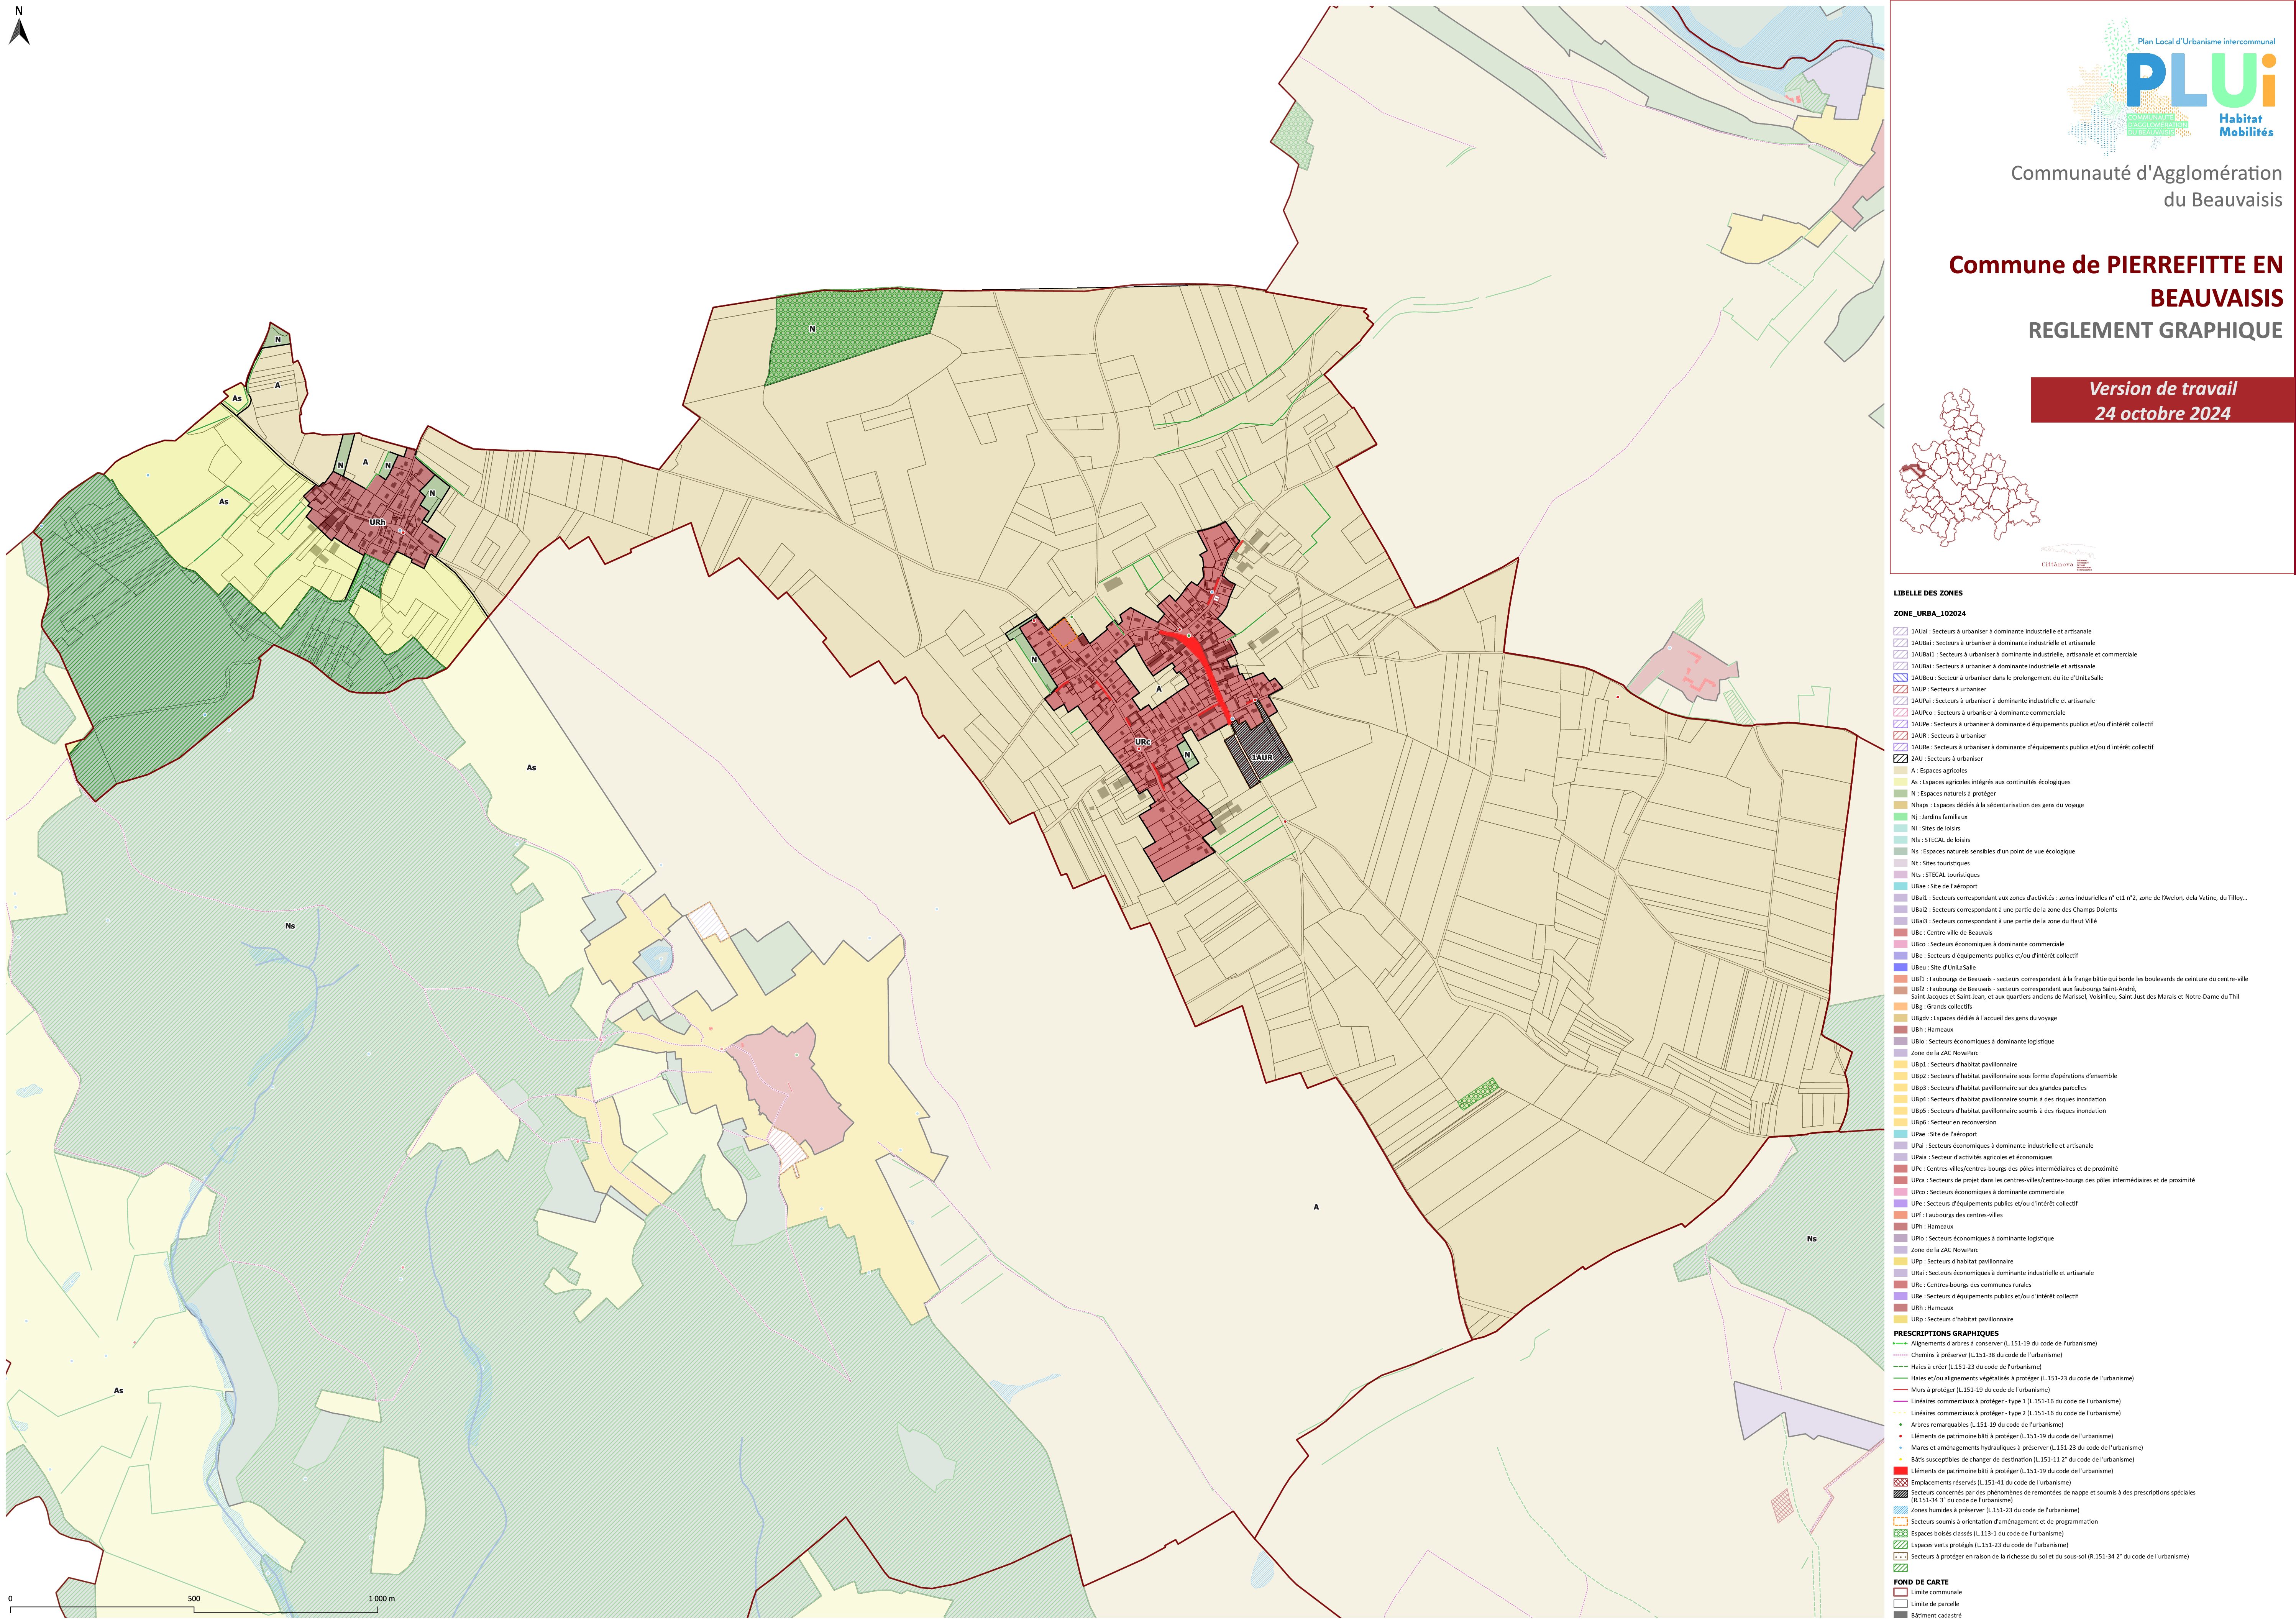Select the 1AUai hatched legend symbol
This screenshot has height=1624, width=2296.
1900,632
